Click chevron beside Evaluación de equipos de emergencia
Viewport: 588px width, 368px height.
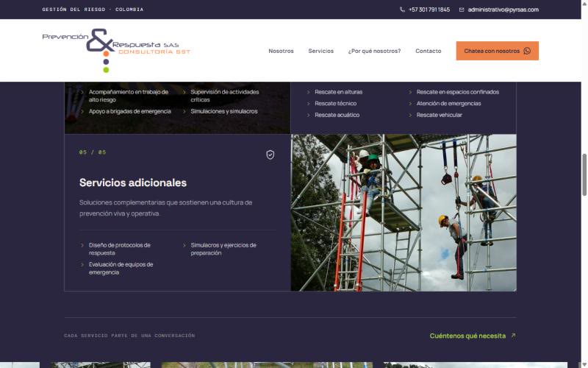click(x=82, y=264)
